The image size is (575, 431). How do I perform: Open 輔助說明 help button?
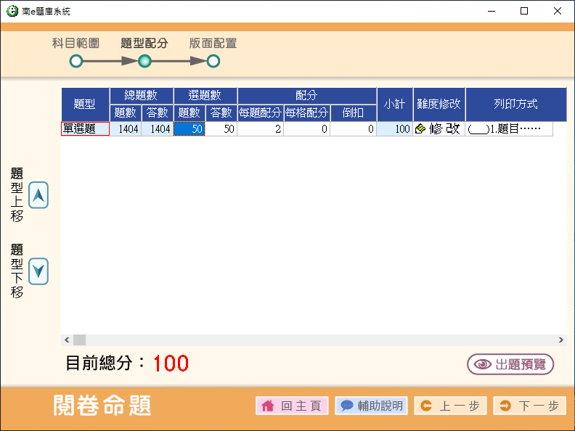click(371, 406)
